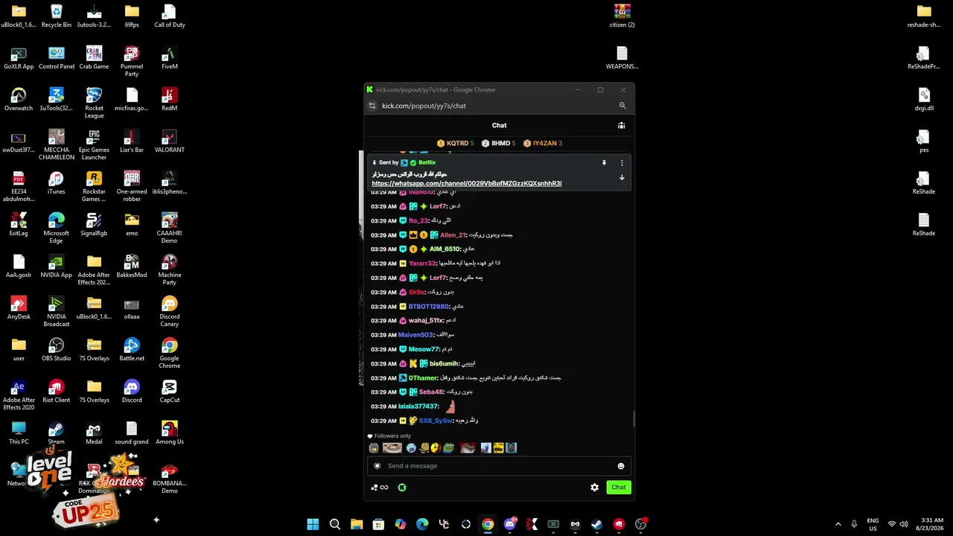This screenshot has height=536, width=953.
Task: Click username AIM_6510 in chat
Action: 444,249
